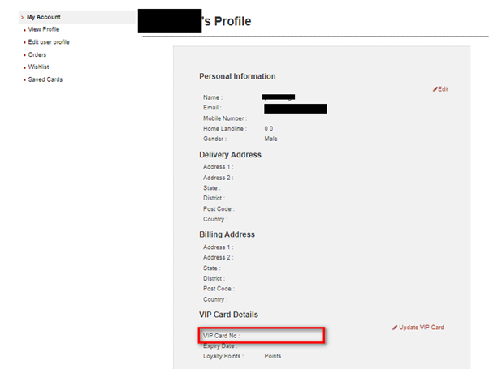Click the VIP Card Details heading
Image resolution: width=489 pixels, height=369 pixels.
coord(228,315)
